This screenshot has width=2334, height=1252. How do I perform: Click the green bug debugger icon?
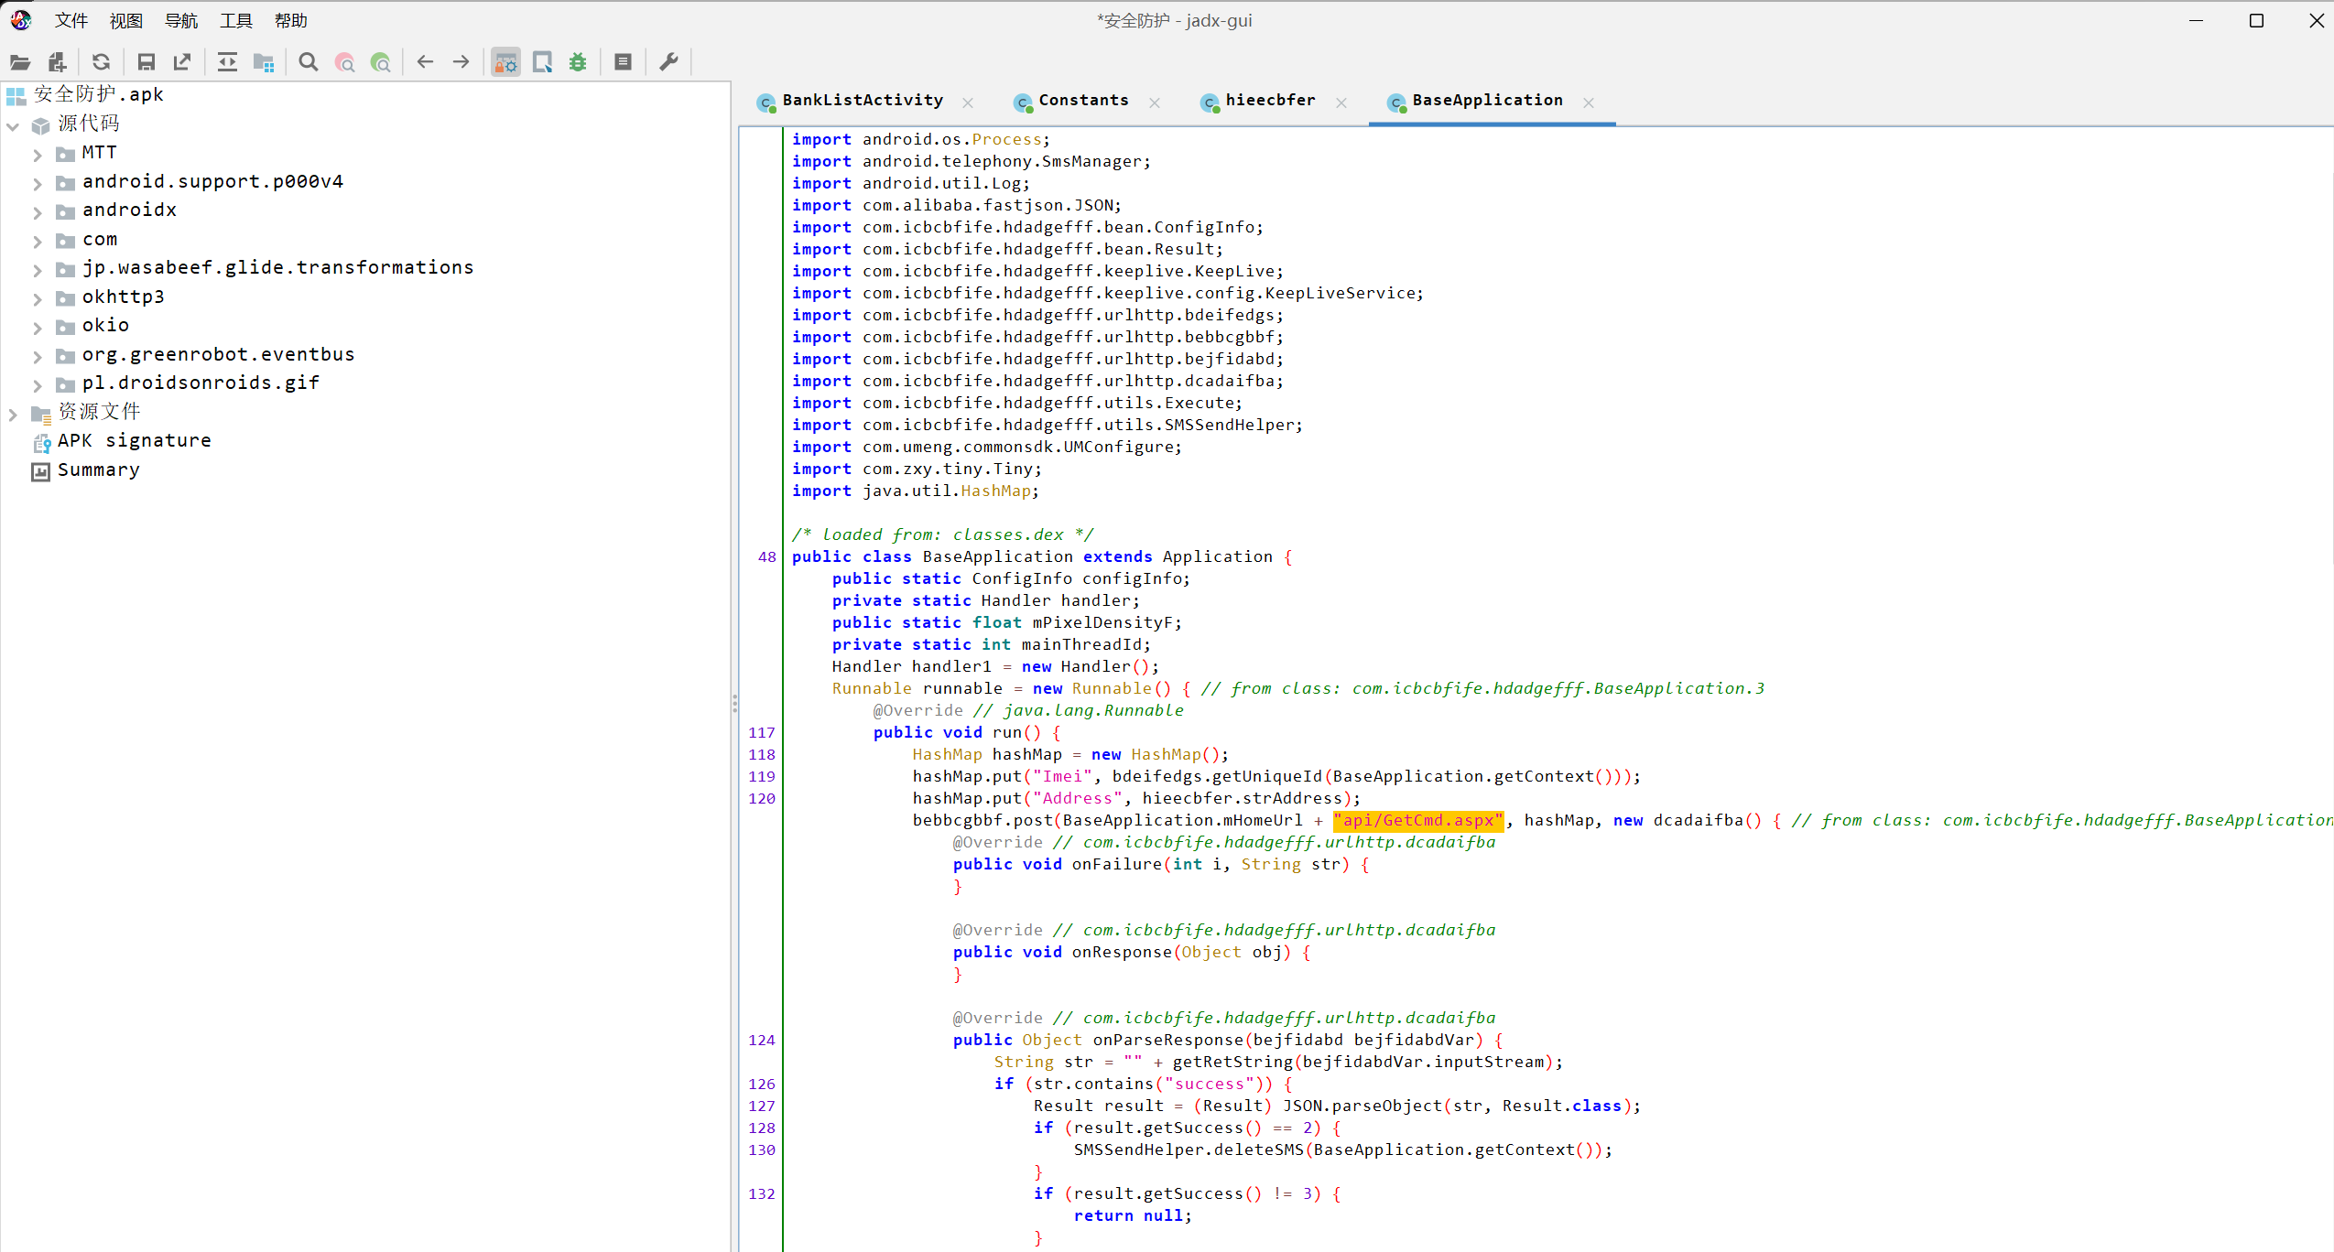coord(578,62)
